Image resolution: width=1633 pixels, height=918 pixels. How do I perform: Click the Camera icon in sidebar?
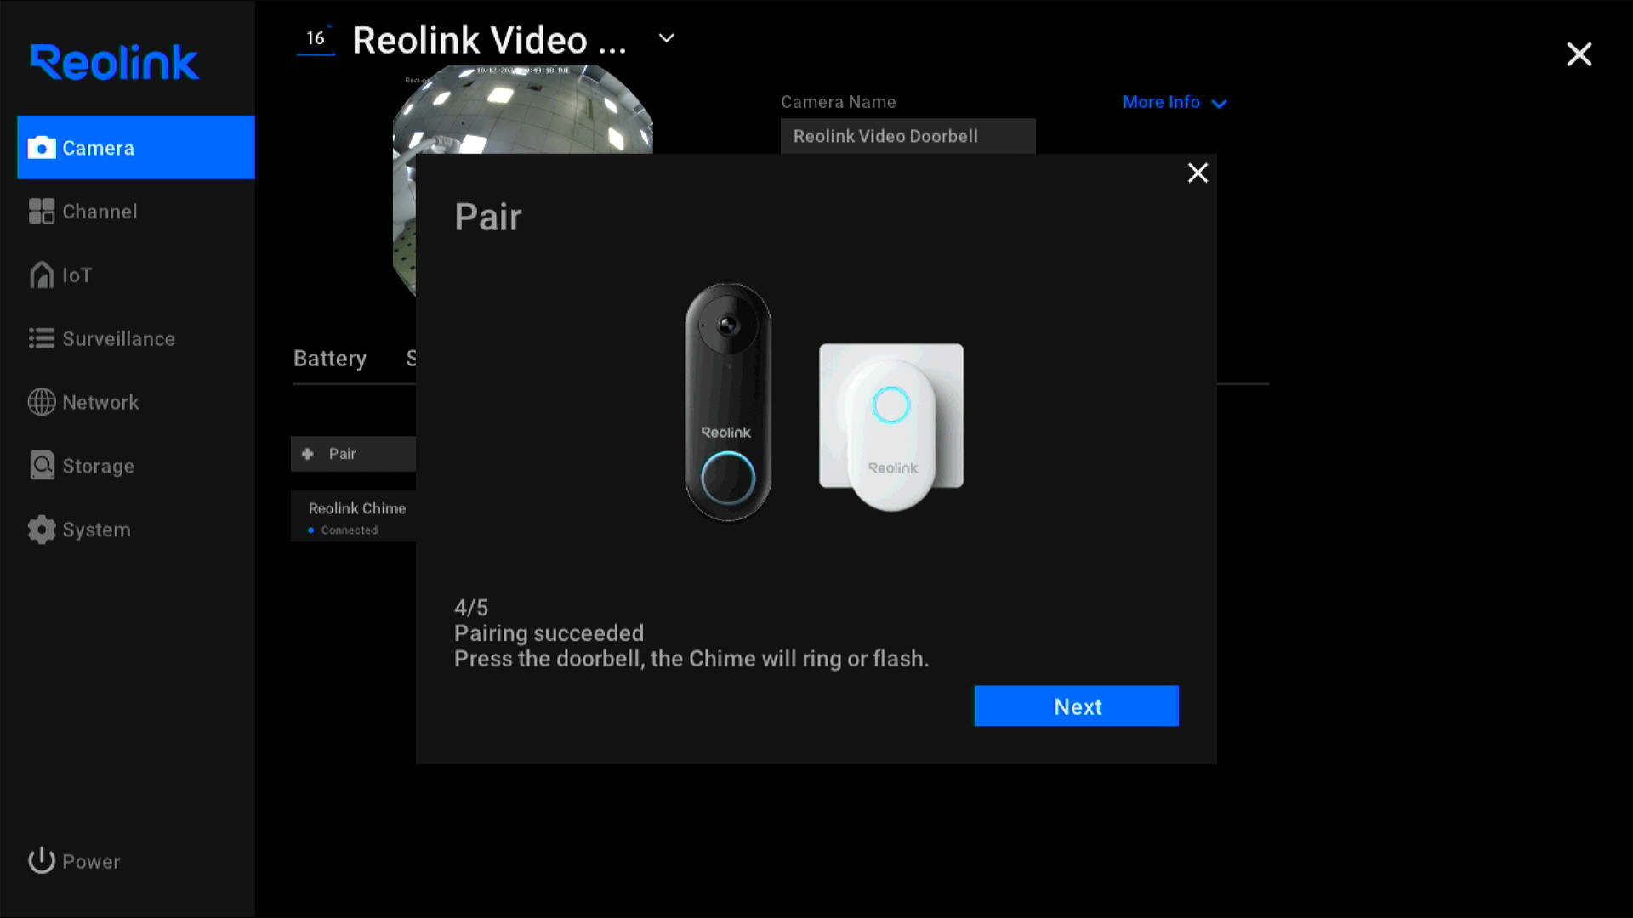coord(42,147)
